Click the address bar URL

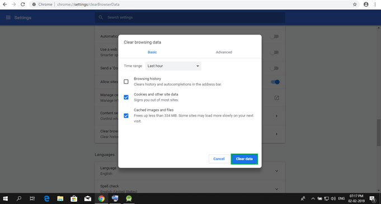click(88, 4)
